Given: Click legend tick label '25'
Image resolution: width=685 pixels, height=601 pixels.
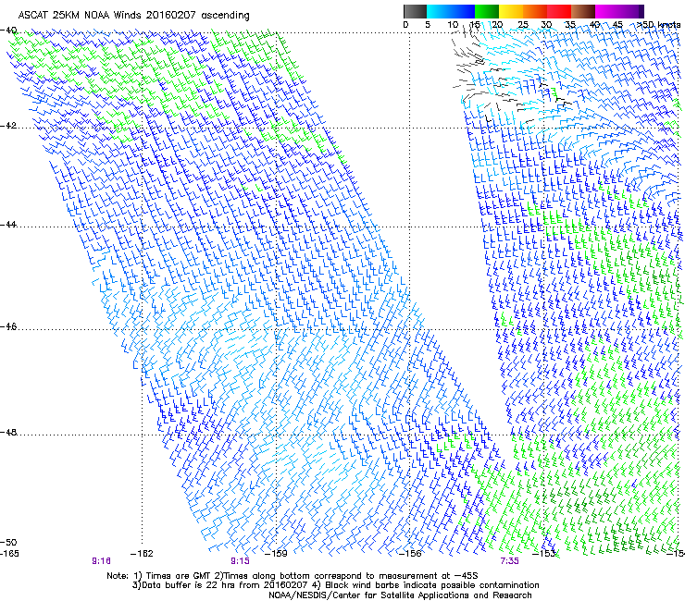Looking at the screenshot, I should (523, 25).
